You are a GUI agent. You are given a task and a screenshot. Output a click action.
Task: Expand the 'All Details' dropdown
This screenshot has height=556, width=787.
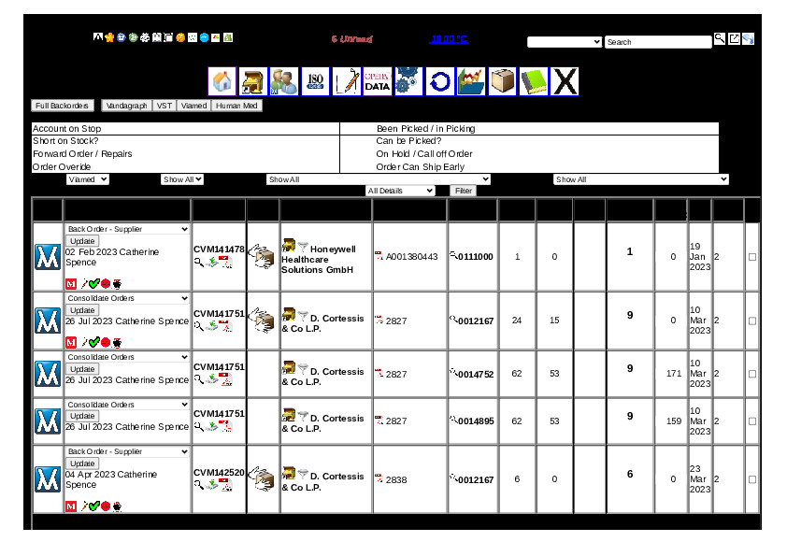pos(400,191)
